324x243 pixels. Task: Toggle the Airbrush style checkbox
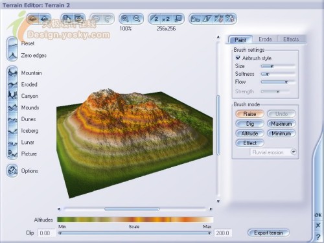pyautogui.click(x=238, y=58)
